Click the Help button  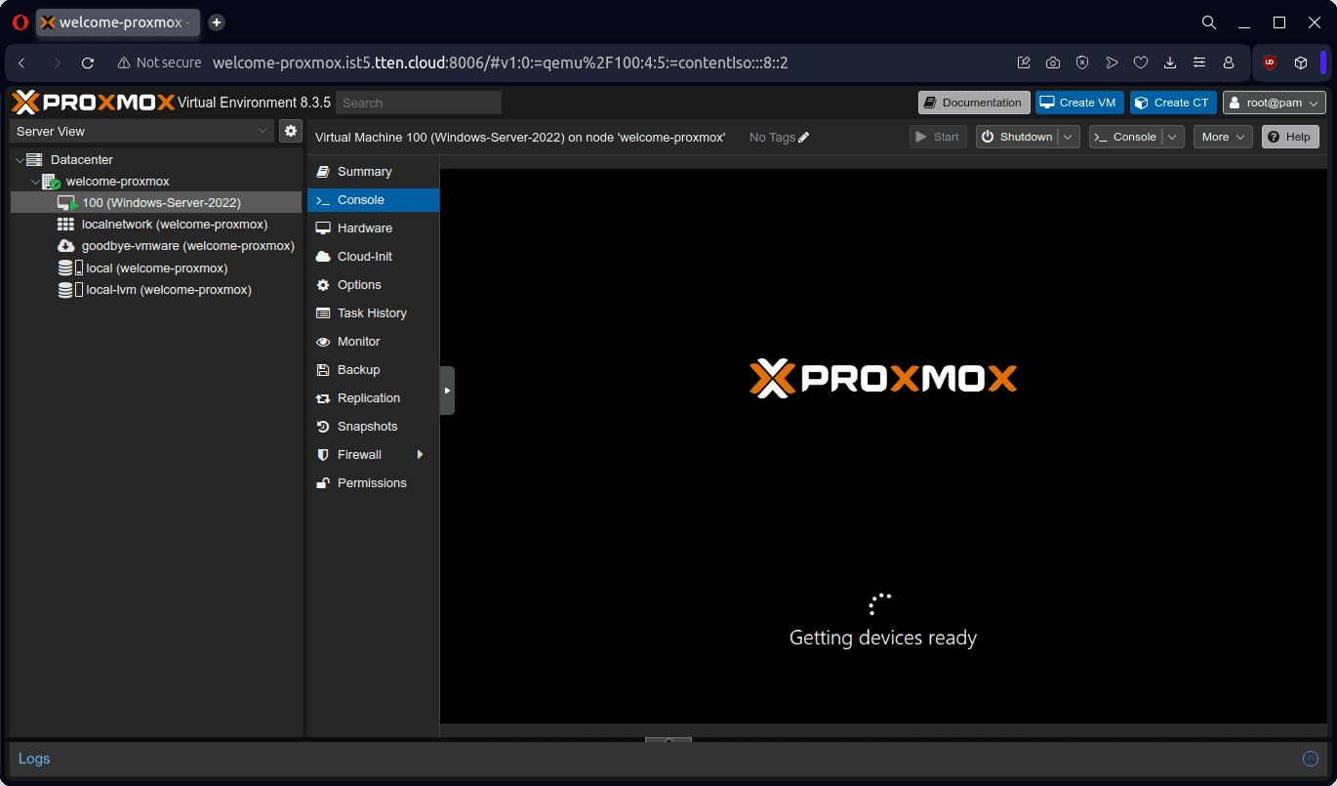(1290, 137)
